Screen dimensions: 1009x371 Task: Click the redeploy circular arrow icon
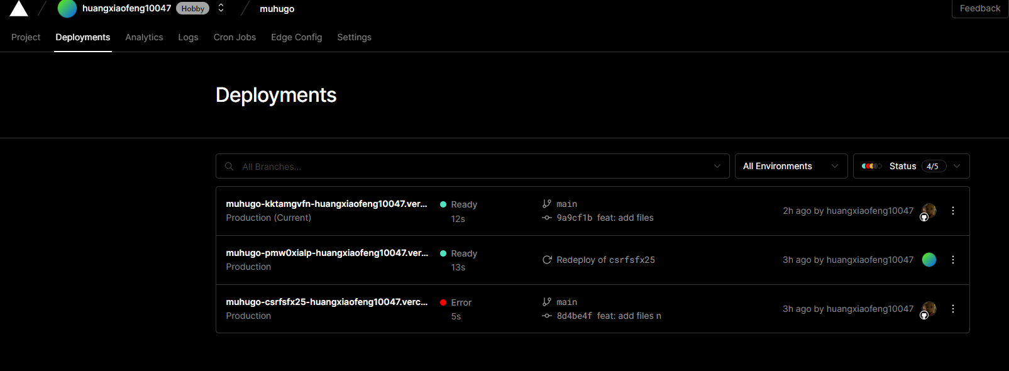coord(547,260)
